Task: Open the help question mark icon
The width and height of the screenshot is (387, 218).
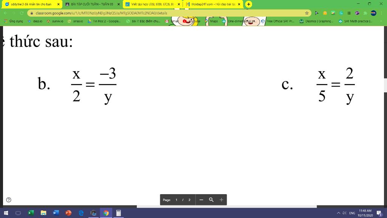Action: click(x=9, y=200)
